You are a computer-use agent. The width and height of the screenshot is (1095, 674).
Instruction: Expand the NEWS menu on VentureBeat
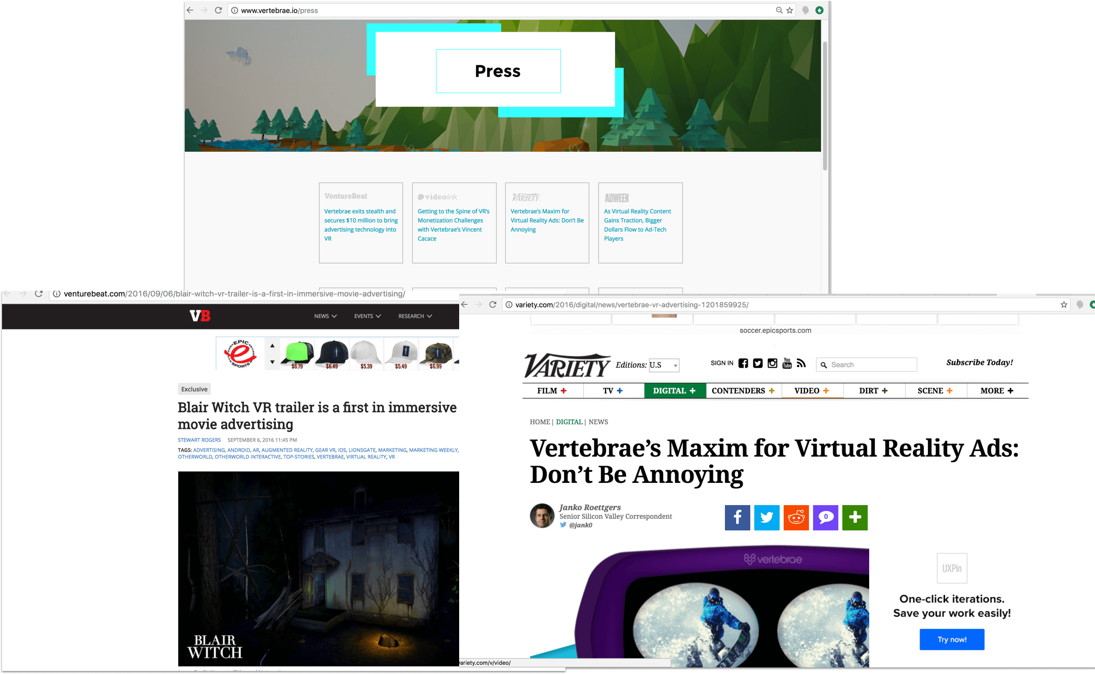(x=325, y=316)
